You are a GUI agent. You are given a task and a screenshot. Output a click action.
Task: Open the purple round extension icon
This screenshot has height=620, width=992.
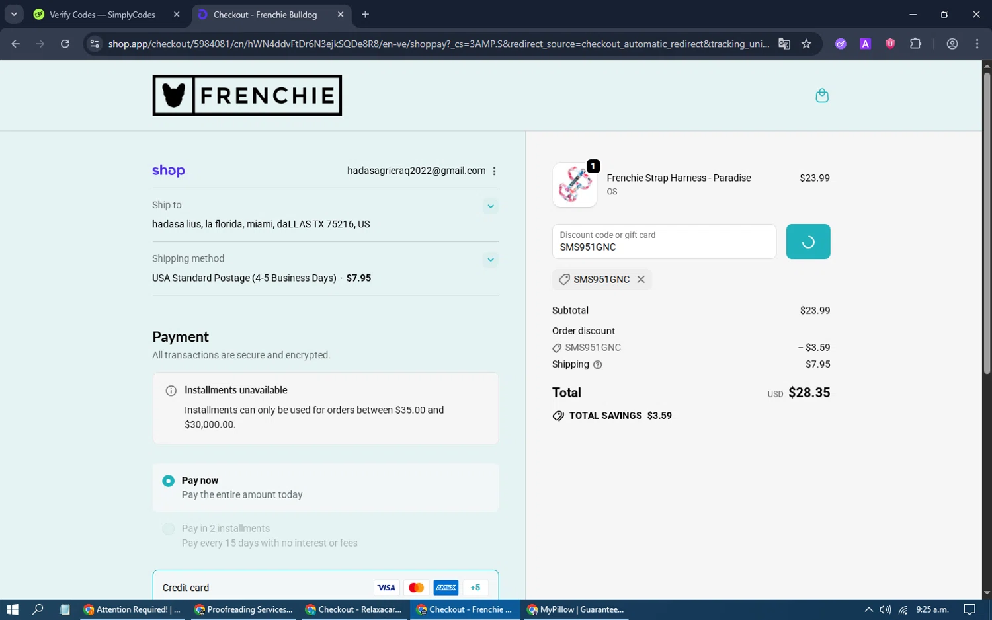841,44
